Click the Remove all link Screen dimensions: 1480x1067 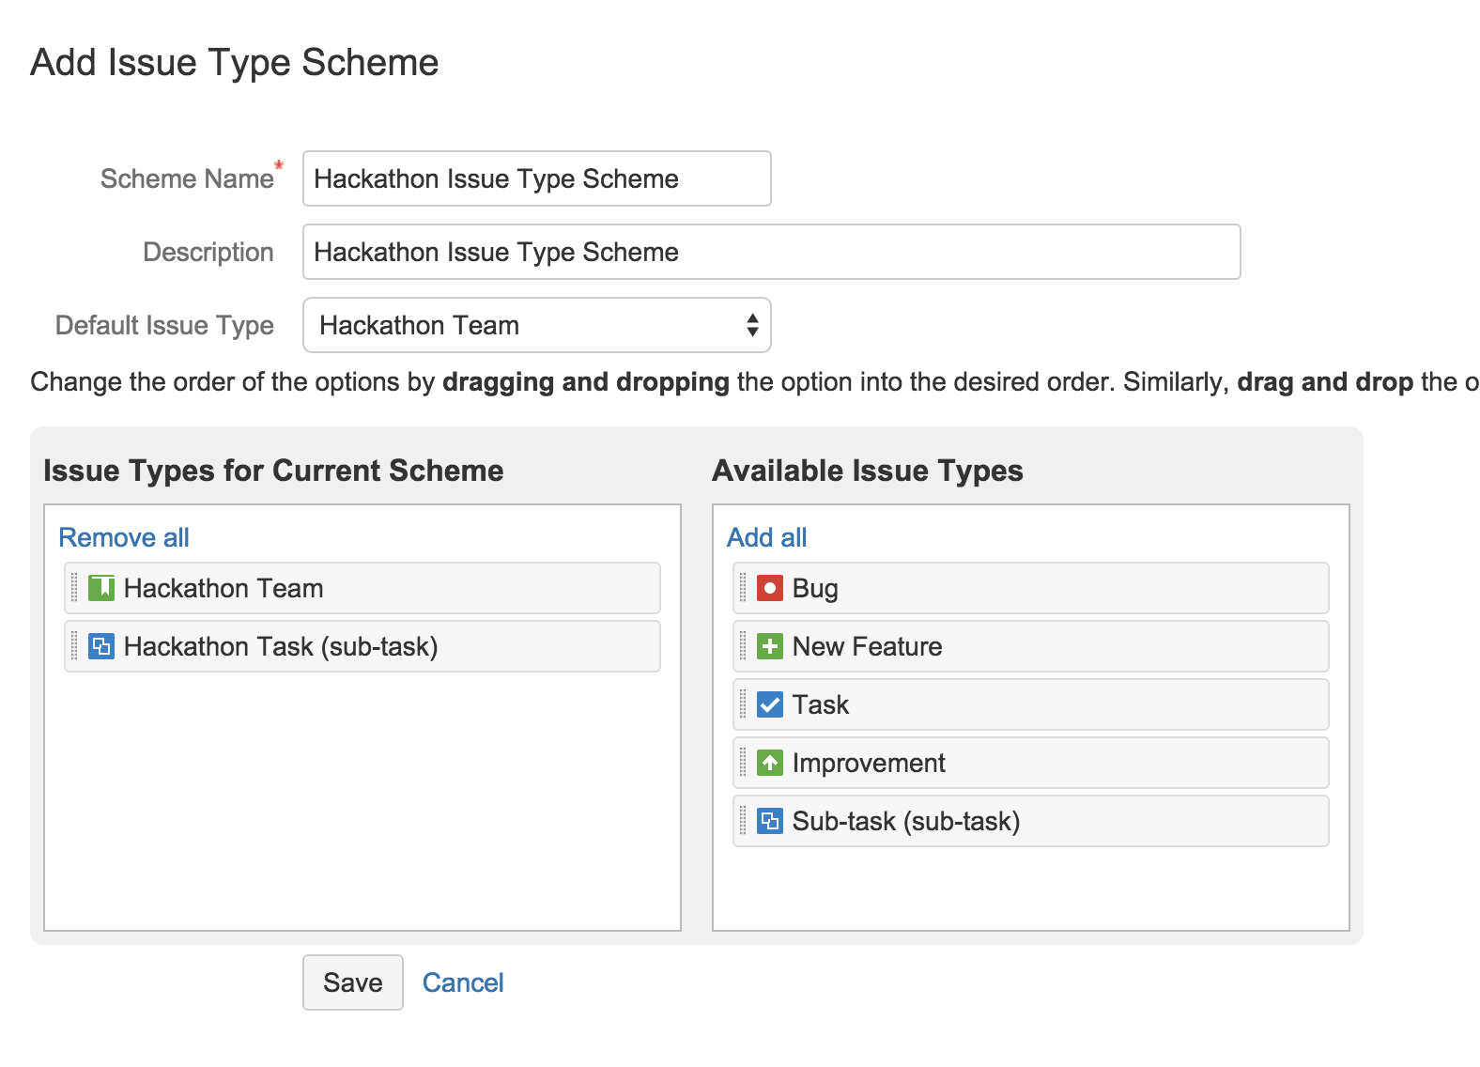124,537
